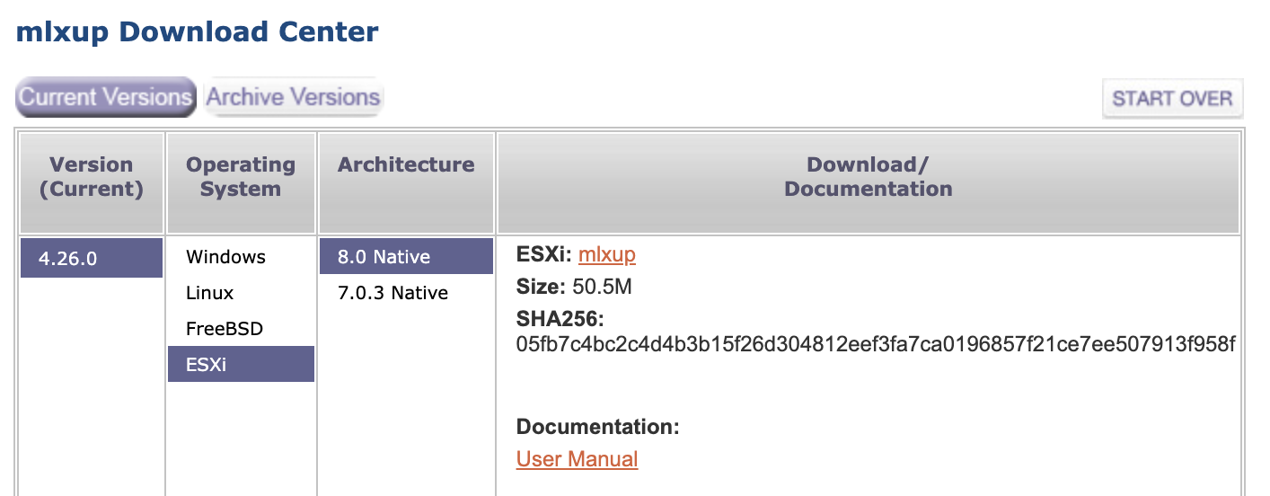Open the User Manual documentation link
Image resolution: width=1270 pixels, height=496 pixels.
(577, 459)
